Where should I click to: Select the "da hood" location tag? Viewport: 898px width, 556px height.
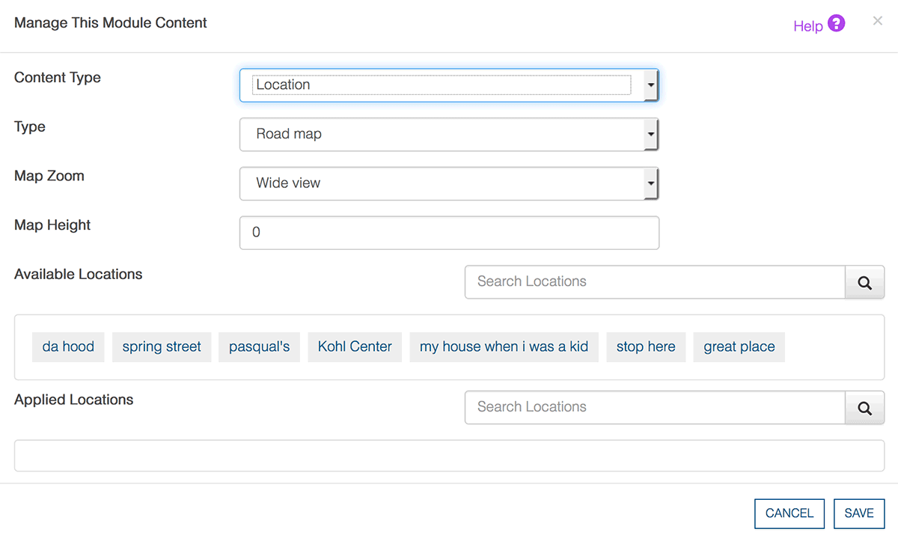[x=68, y=347]
